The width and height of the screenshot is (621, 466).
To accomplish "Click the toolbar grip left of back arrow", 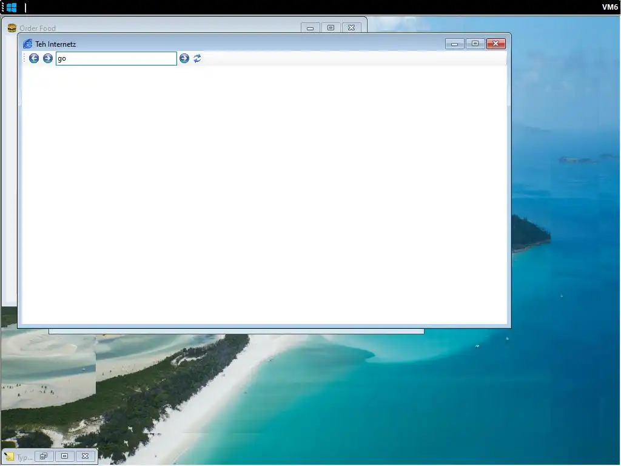I will [x=24, y=59].
